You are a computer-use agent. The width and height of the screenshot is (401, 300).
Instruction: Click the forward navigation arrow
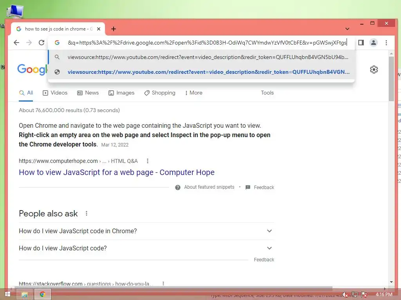(x=29, y=43)
